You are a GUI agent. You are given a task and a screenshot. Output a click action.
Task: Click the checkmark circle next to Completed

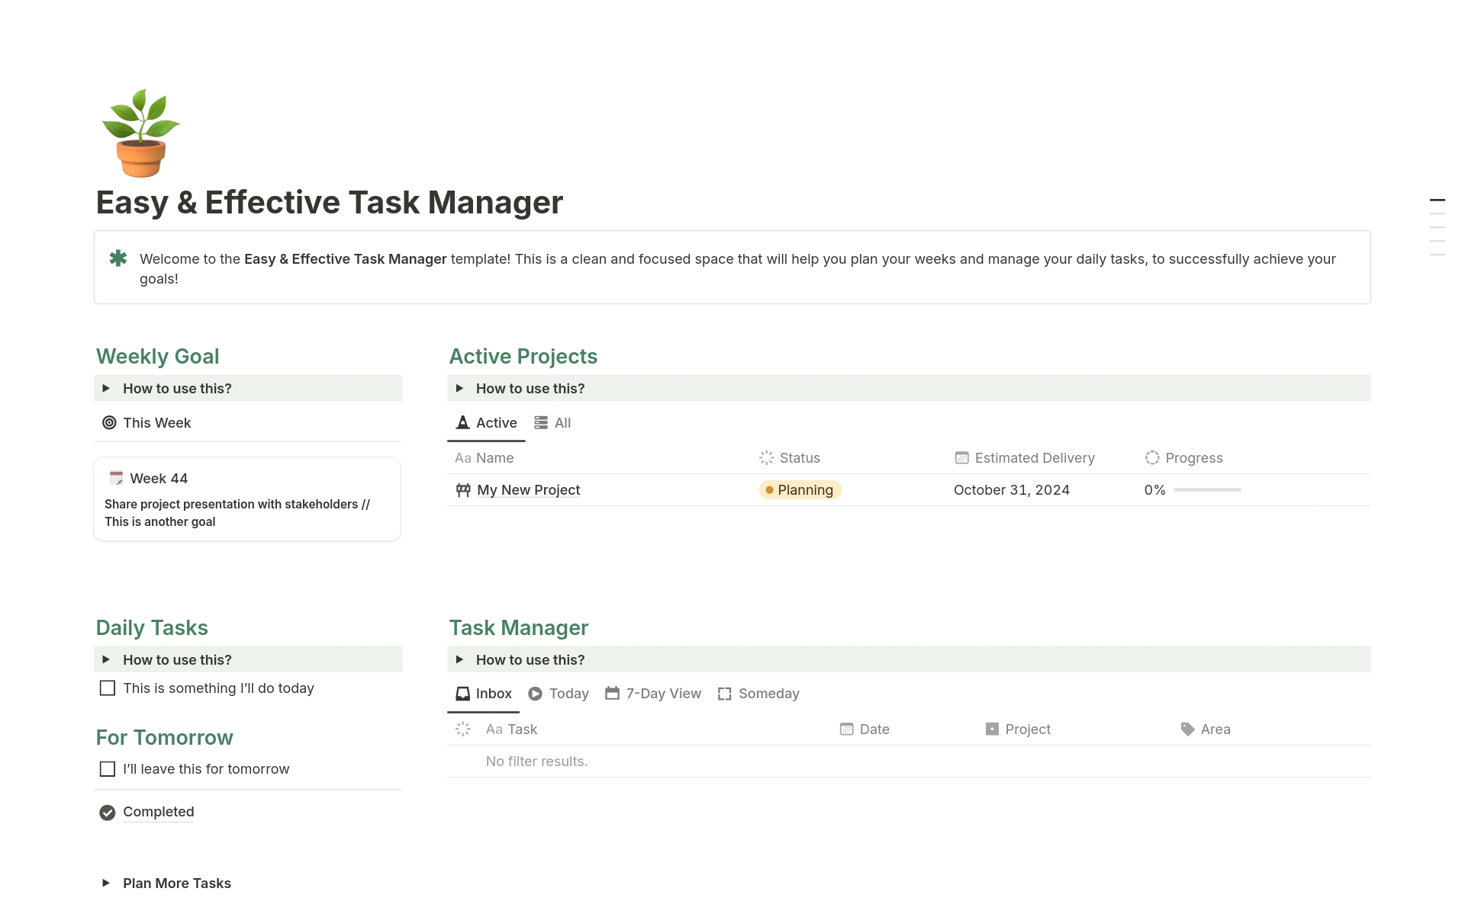[x=107, y=812]
